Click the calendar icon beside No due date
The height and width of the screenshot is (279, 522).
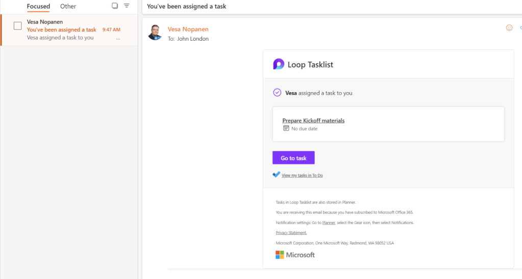(286, 128)
